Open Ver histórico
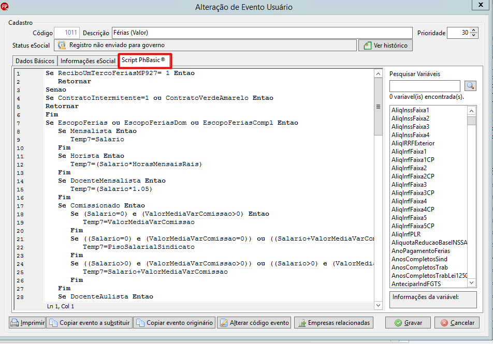 (385, 46)
